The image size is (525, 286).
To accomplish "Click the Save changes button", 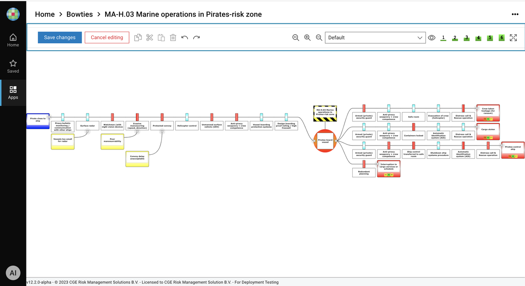I will [x=59, y=38].
